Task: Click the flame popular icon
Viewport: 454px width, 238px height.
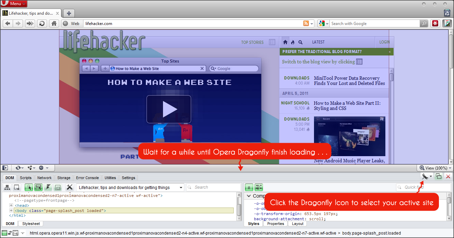Action: [x=293, y=42]
